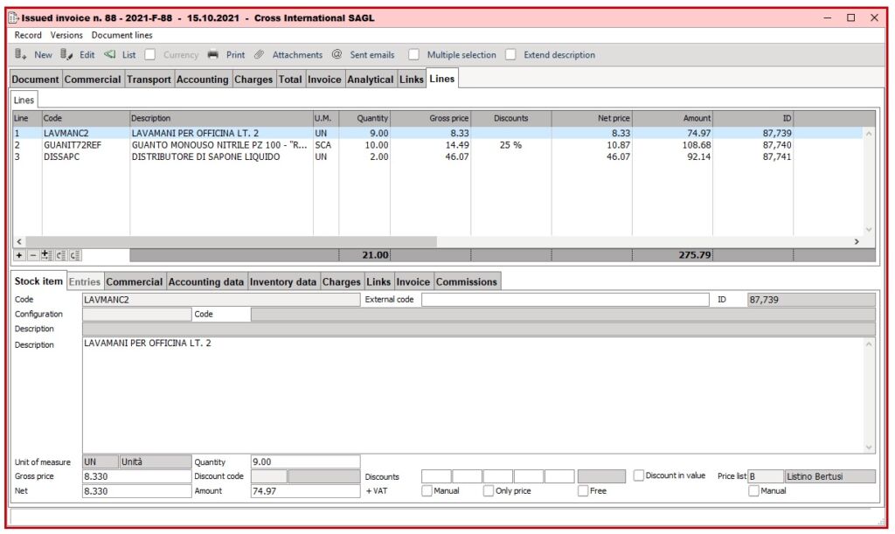The width and height of the screenshot is (895, 534).
Task: Click the 25 % discount cell
Action: pos(510,145)
